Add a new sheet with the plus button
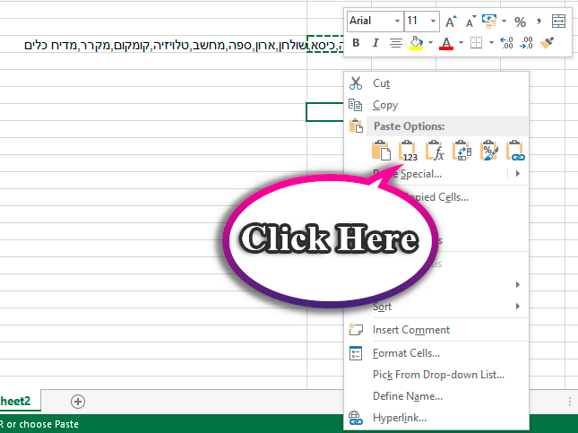The image size is (578, 433). (78, 401)
